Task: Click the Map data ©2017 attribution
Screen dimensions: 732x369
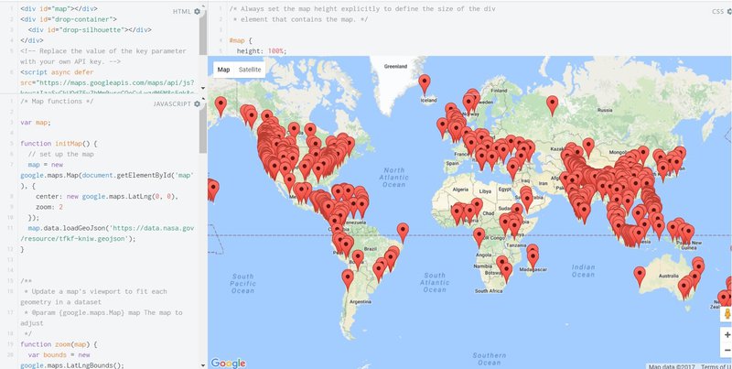Action: [672, 365]
